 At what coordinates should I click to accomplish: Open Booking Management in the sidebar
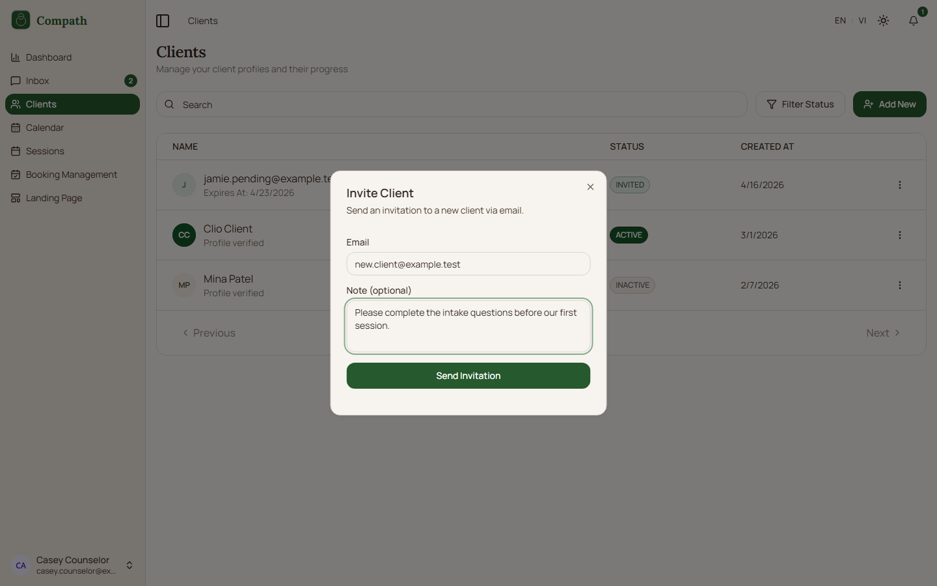(x=72, y=174)
